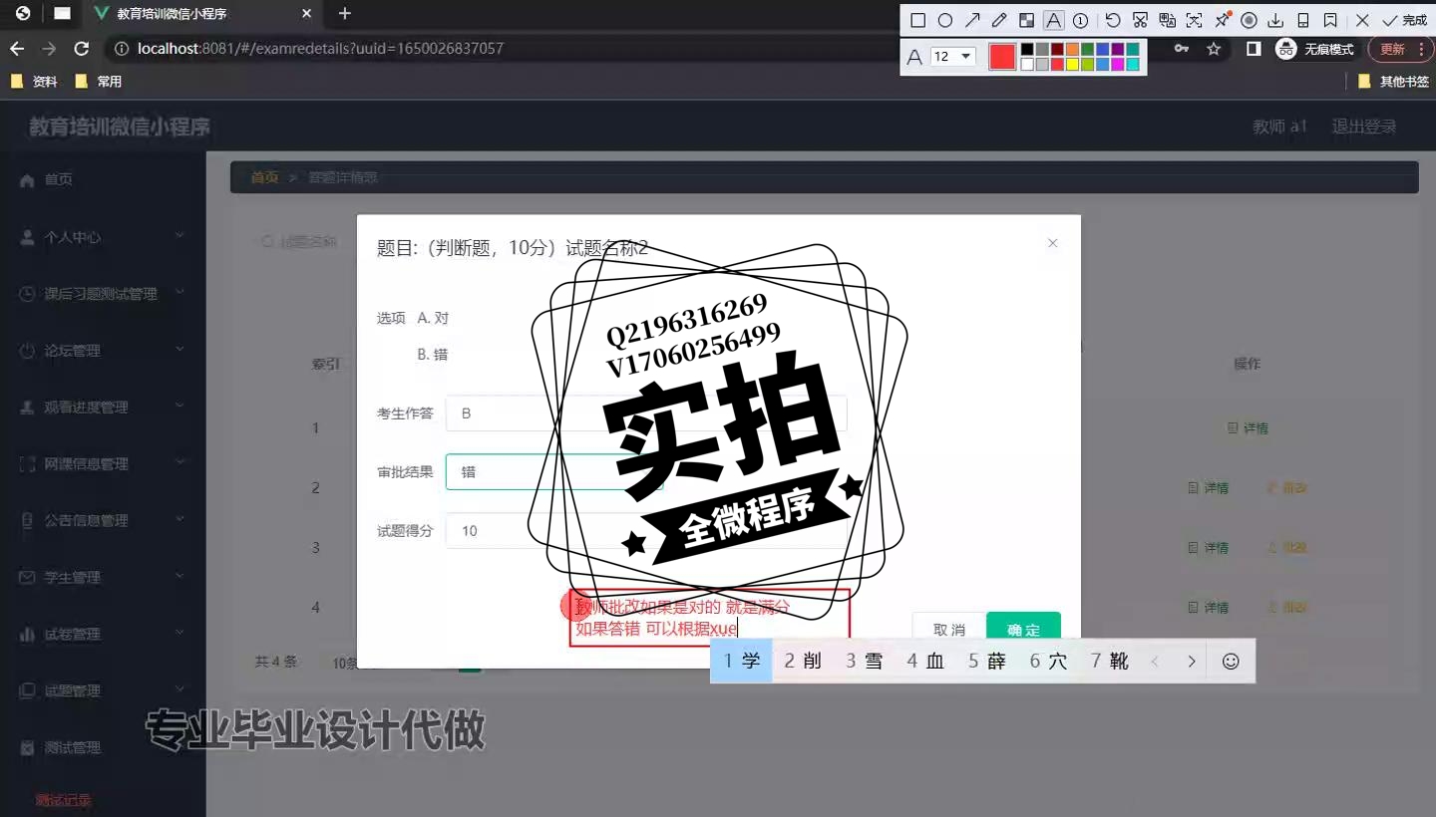Pick the white color swatch
Screen dimensions: 1436x817
(1027, 65)
